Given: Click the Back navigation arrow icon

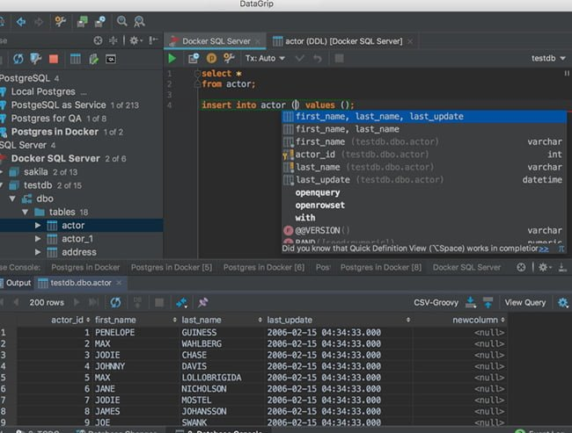Looking at the screenshot, I should tap(21, 22).
